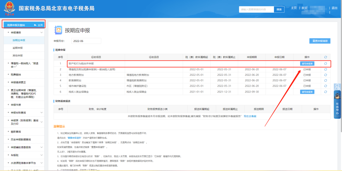342x171 pixels.
Task: Open the 历史申报数据查询 menu item
Action: click(x=21, y=139)
